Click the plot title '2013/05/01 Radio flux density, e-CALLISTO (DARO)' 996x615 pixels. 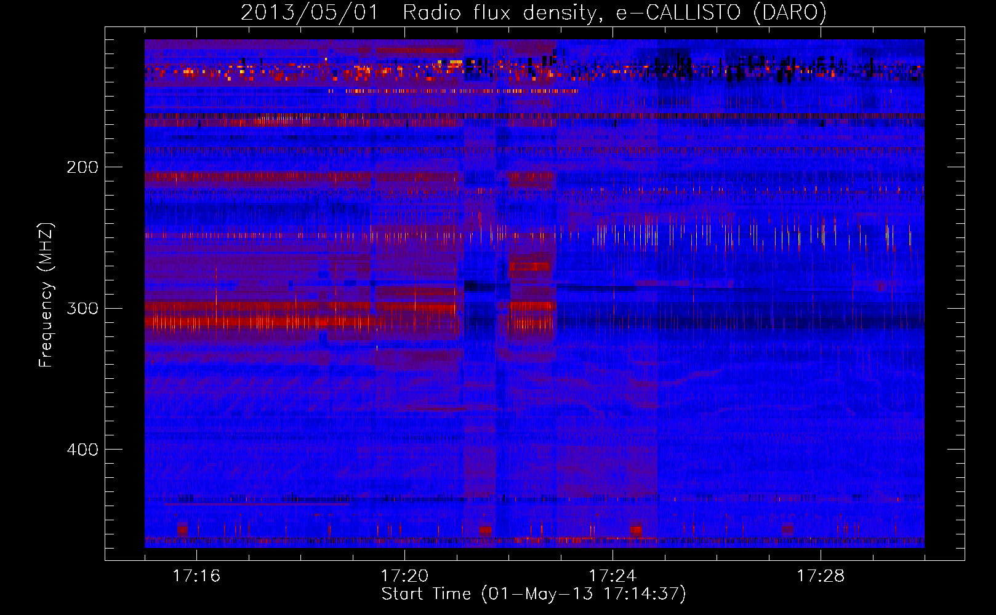coord(534,12)
